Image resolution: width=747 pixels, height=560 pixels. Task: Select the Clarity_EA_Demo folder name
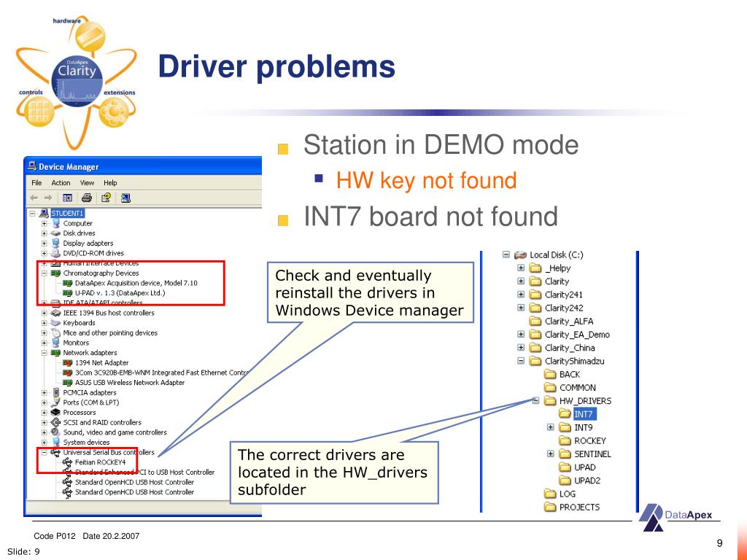tap(577, 335)
